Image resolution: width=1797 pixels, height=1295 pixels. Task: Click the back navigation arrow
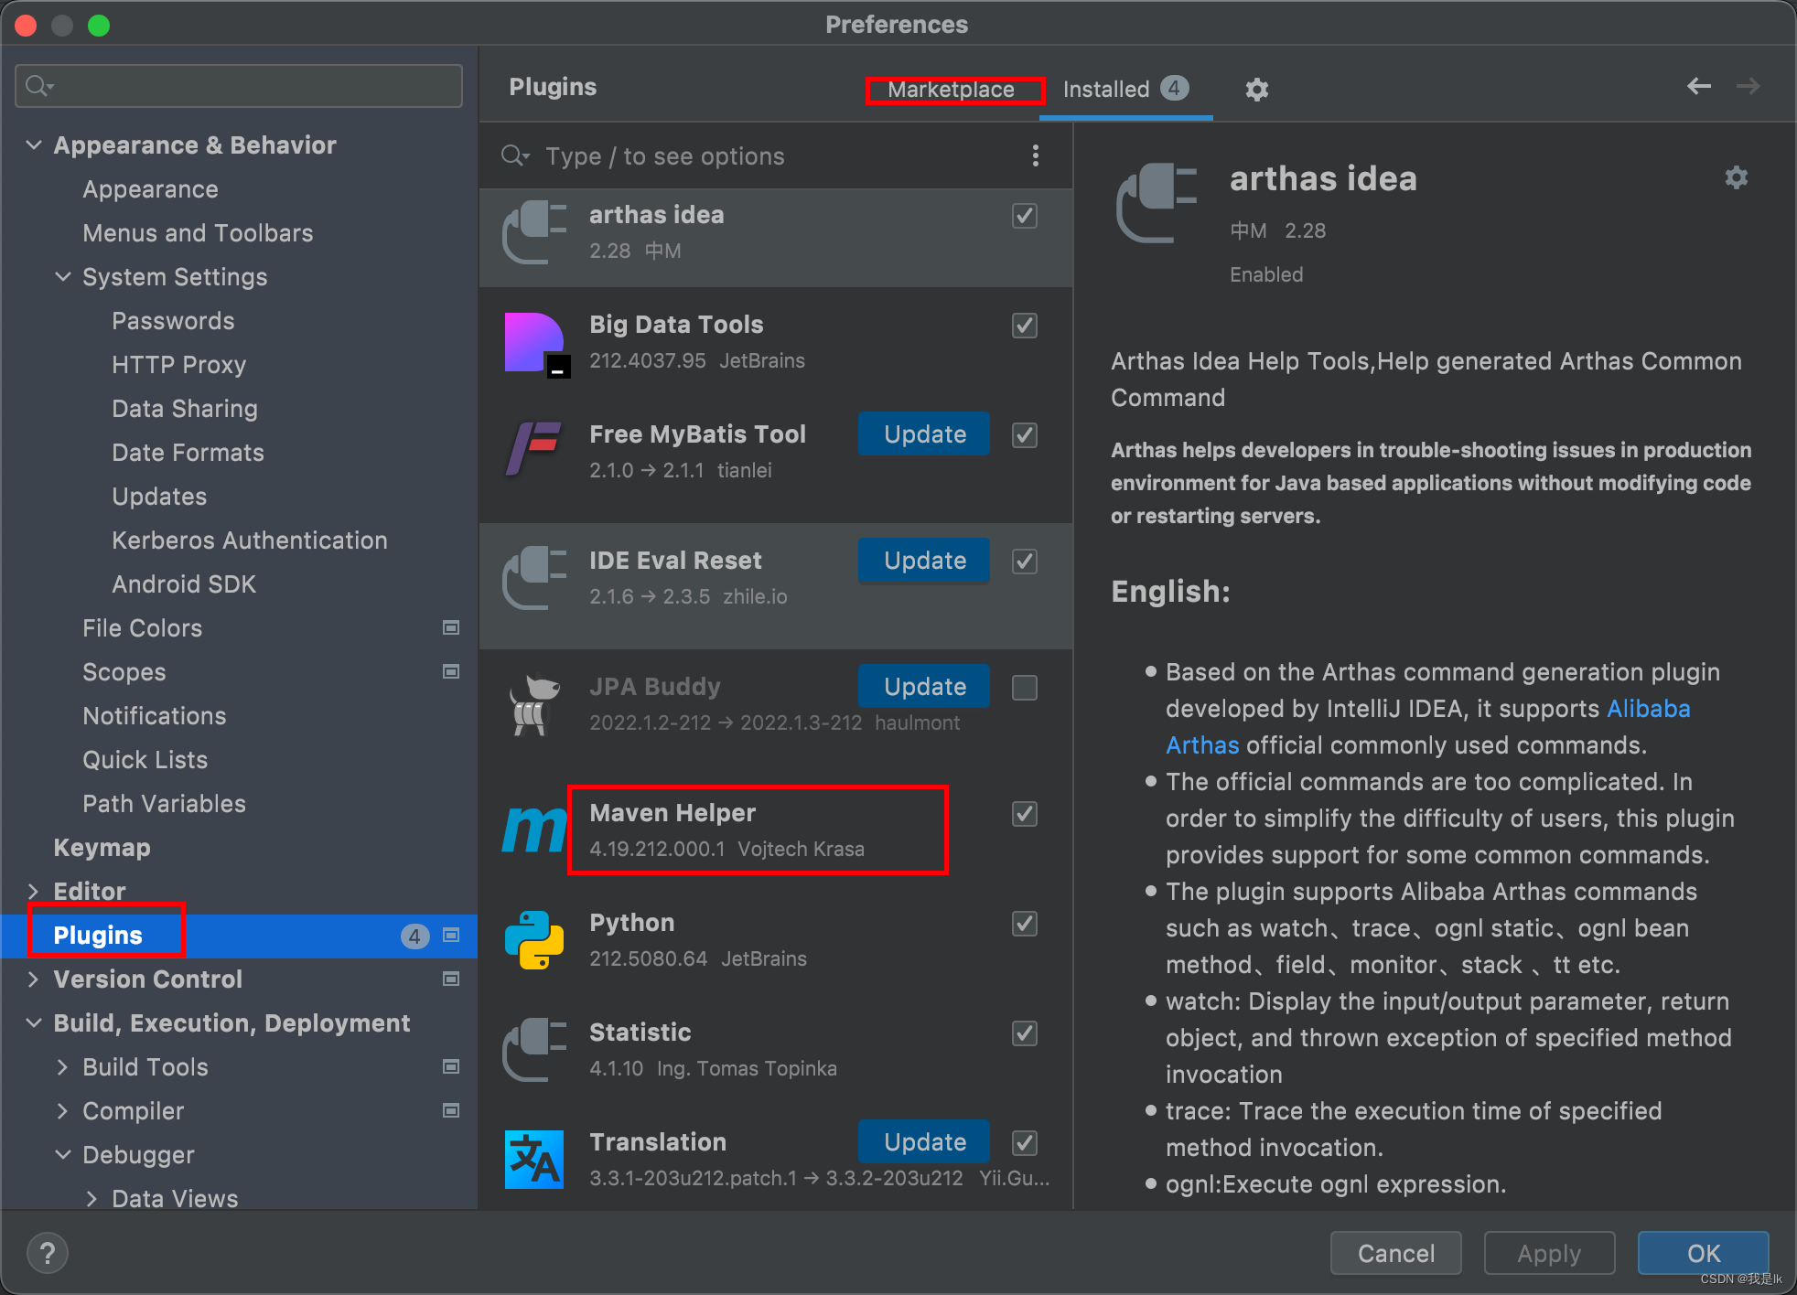click(1698, 86)
